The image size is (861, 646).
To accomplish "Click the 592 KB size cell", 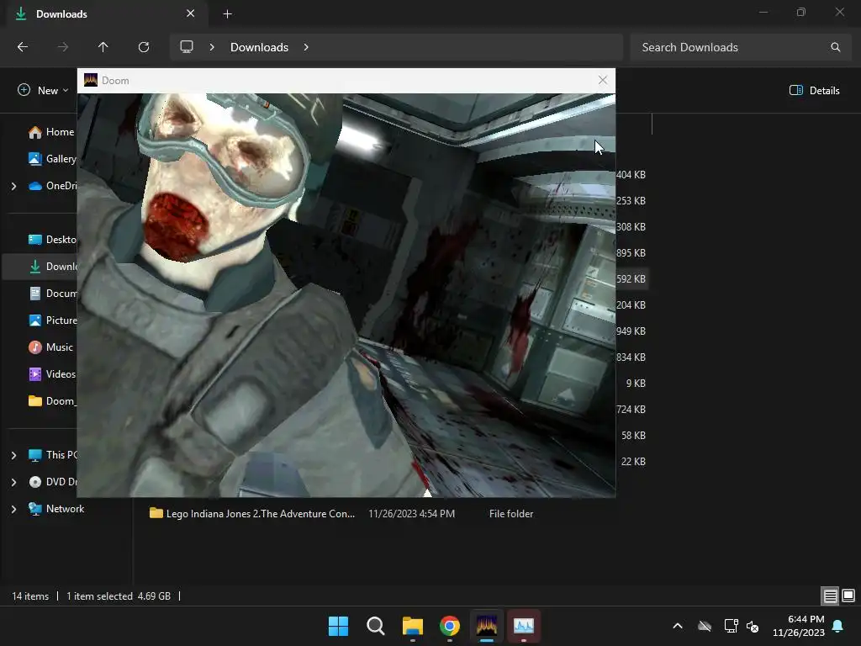I will [631, 279].
